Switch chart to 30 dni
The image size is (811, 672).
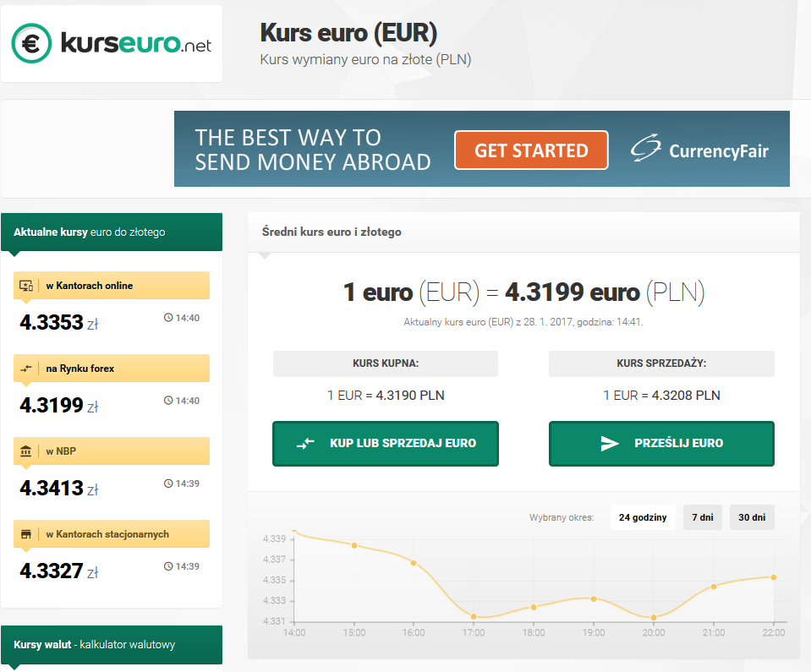coord(752,517)
